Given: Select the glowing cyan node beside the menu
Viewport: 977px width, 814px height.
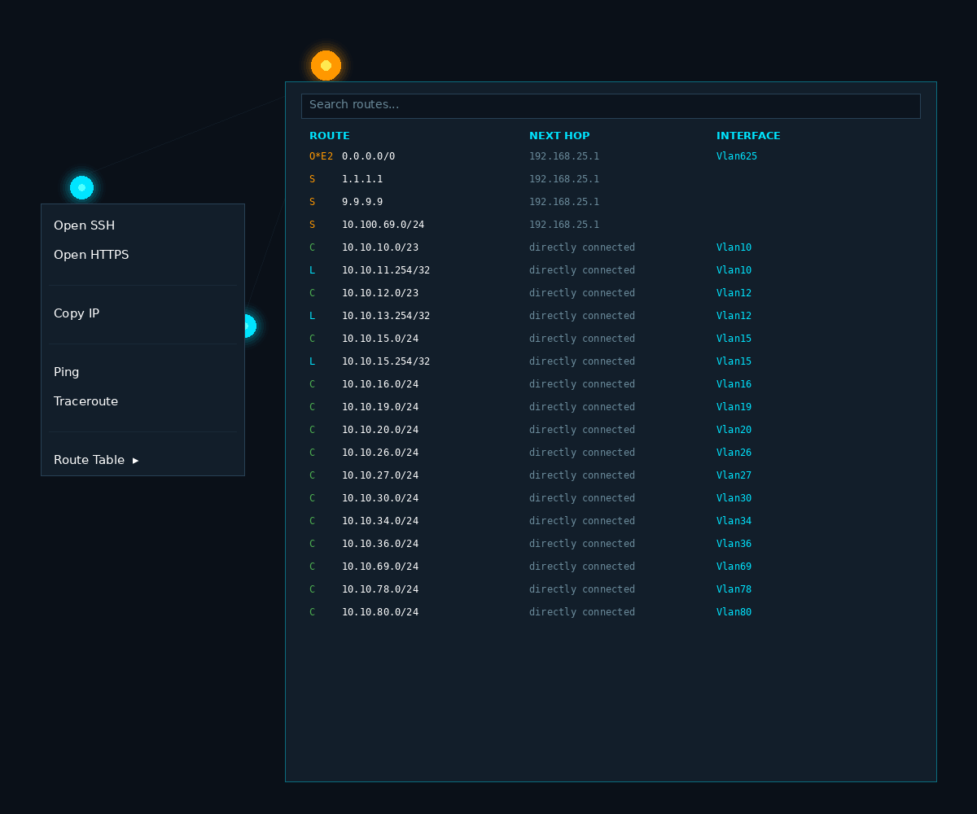Looking at the screenshot, I should [247, 326].
